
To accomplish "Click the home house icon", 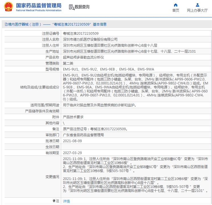I will point(176,5).
